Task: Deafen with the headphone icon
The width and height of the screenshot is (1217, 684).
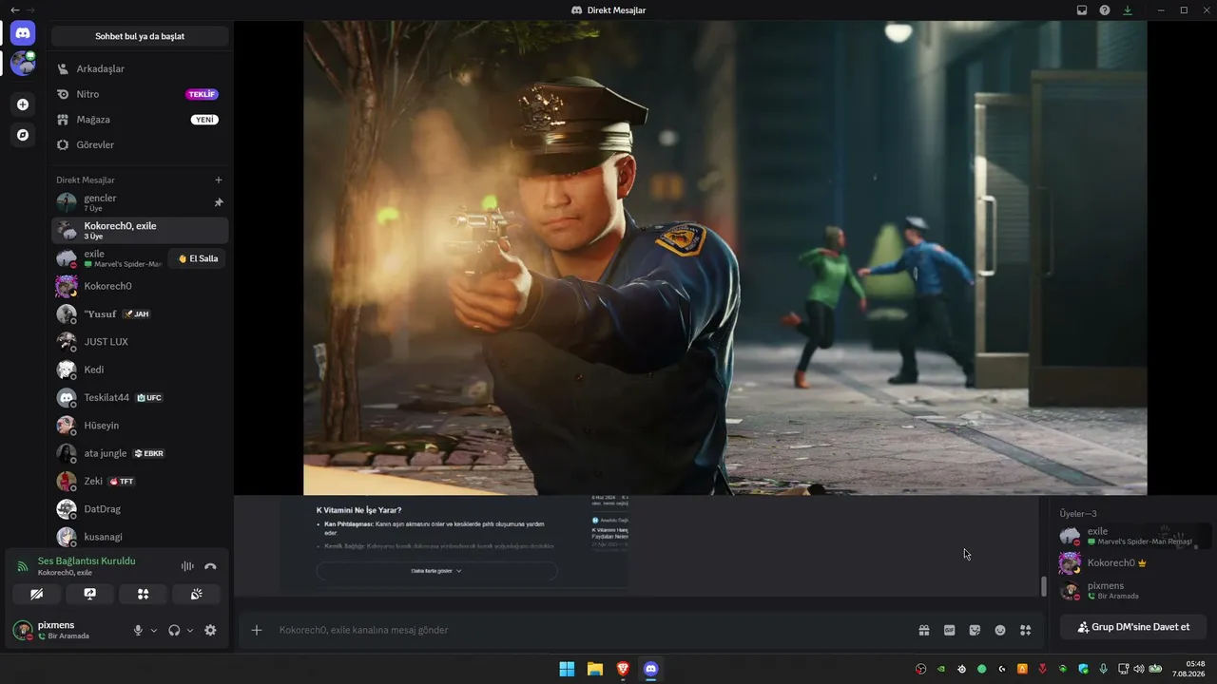Action: coord(174,630)
